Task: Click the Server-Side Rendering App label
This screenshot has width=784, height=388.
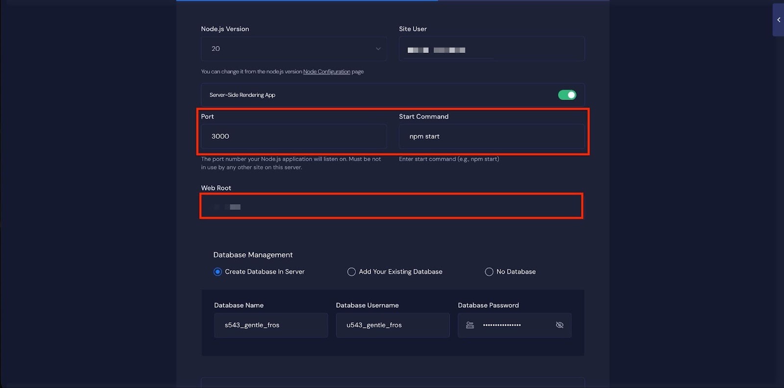Action: (242, 95)
